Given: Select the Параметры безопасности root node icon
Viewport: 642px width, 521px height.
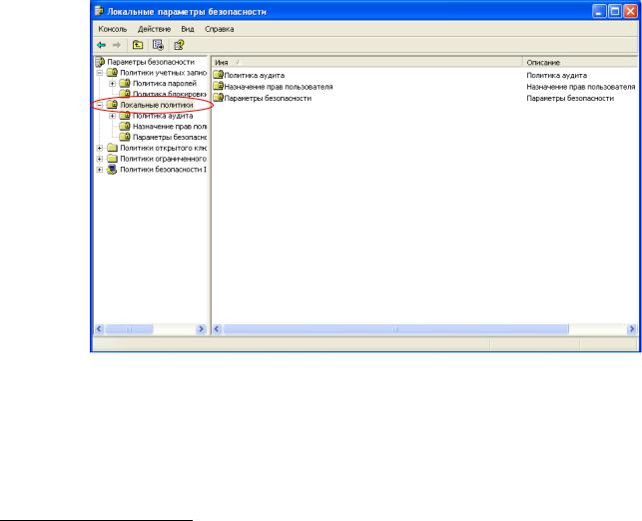Looking at the screenshot, I should tap(100, 62).
